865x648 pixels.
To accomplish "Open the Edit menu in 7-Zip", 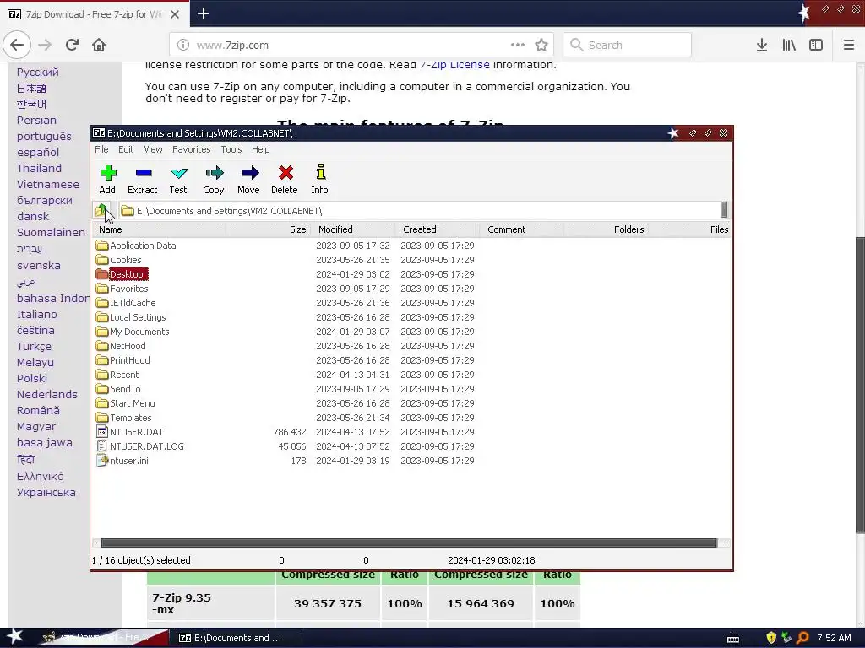I will click(x=126, y=149).
